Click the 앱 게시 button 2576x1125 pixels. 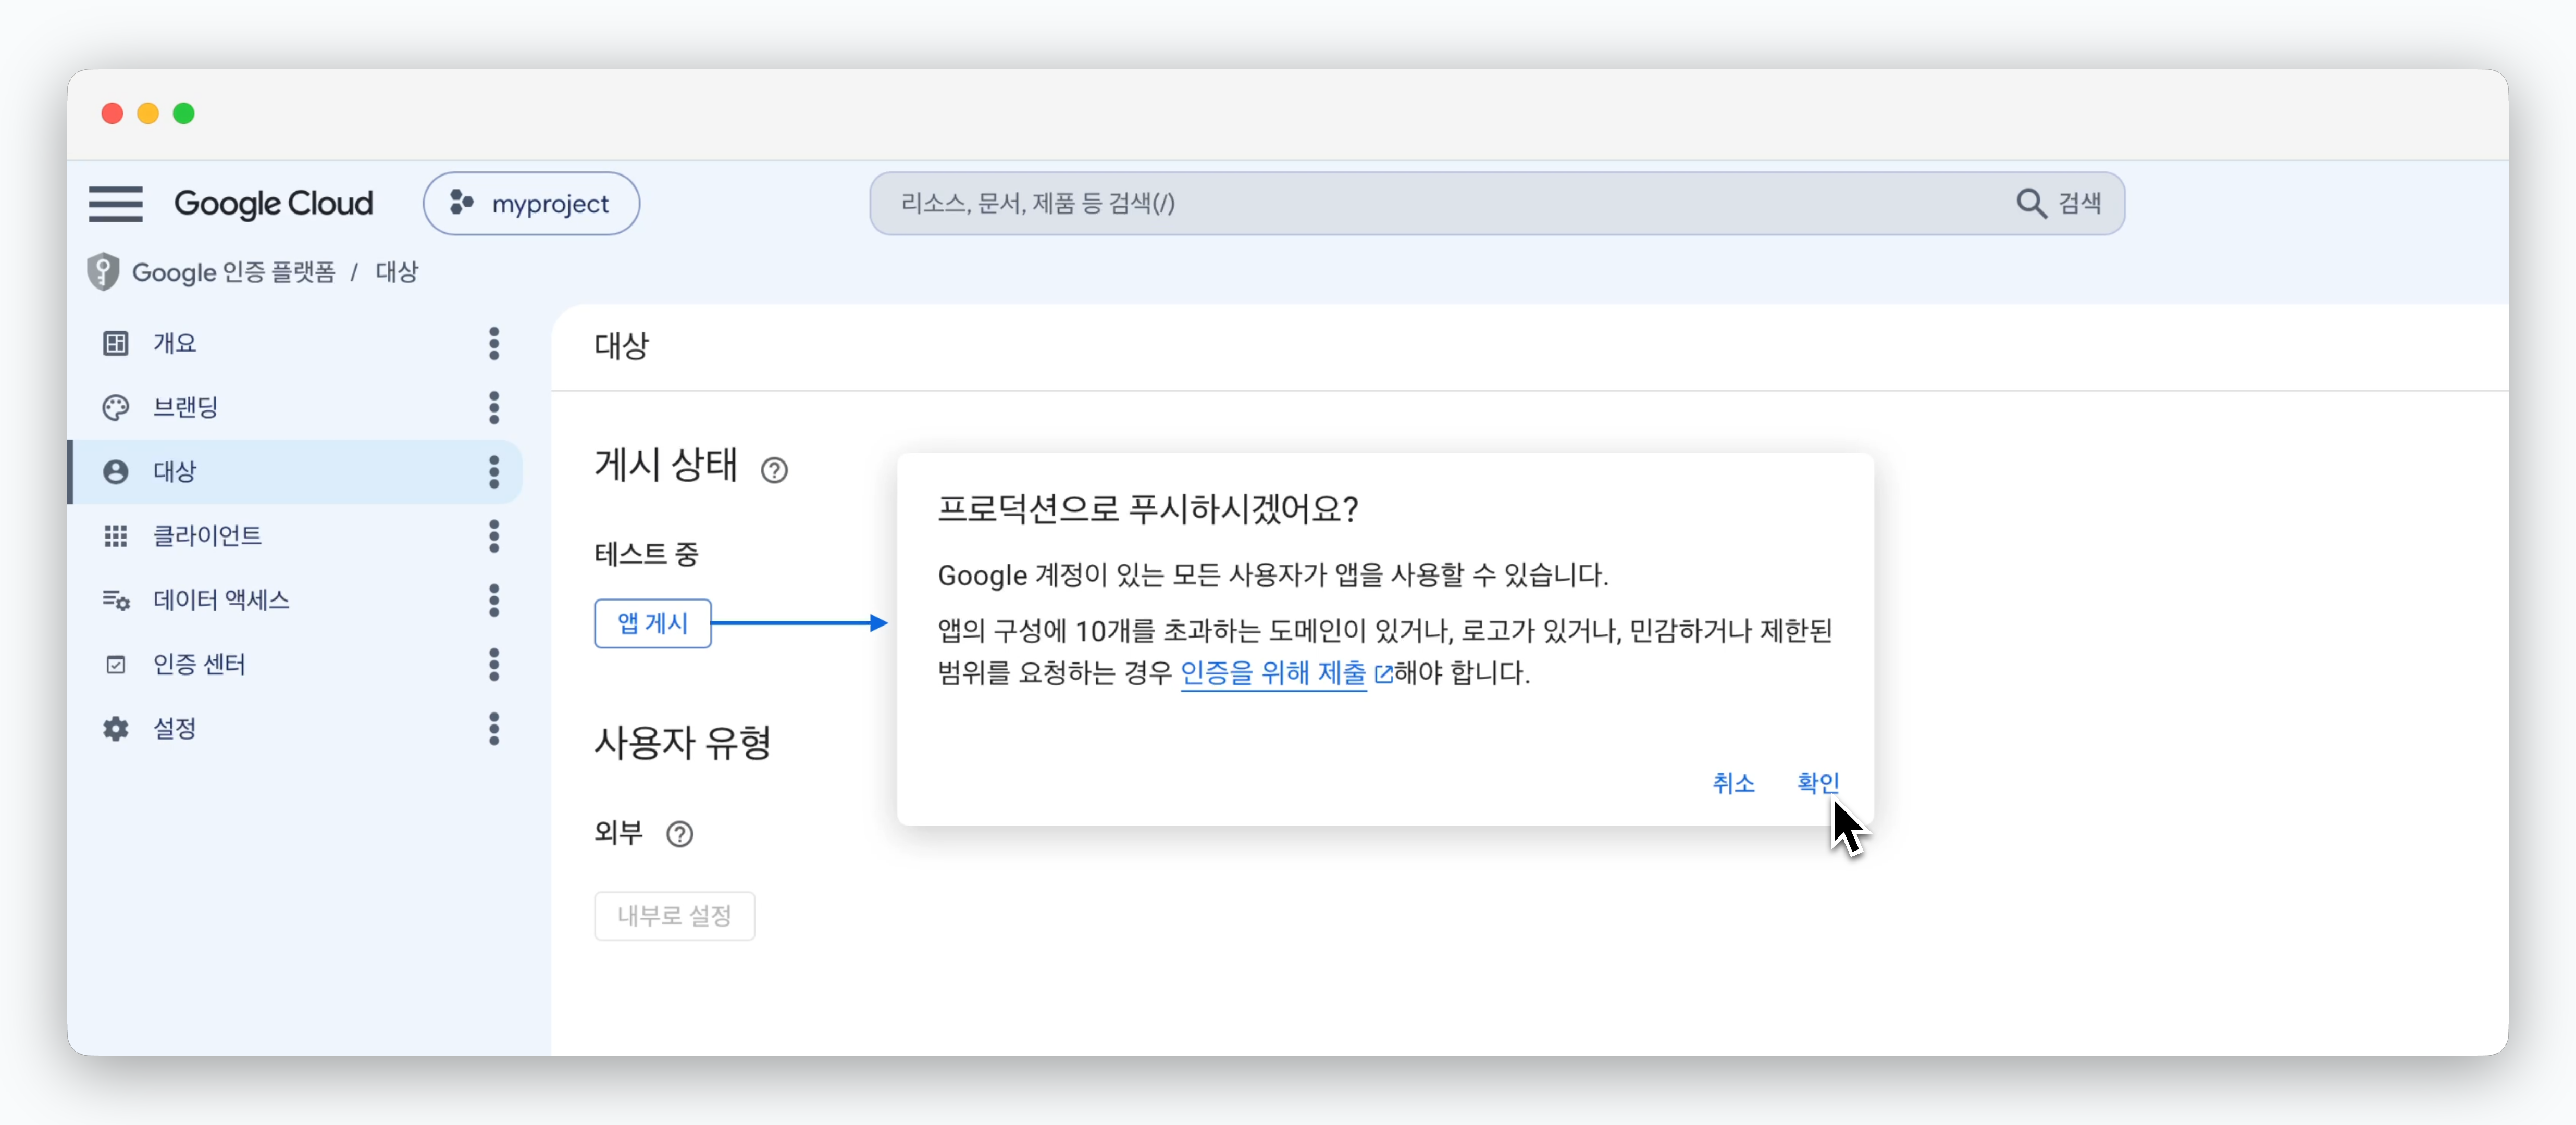652,624
